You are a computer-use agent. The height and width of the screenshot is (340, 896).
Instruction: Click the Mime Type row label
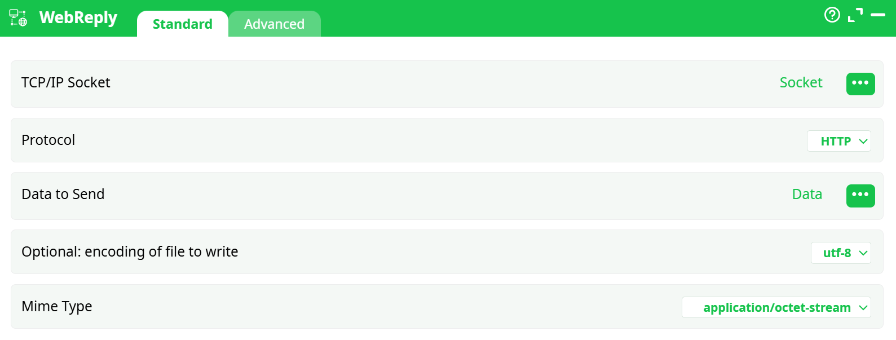point(57,306)
